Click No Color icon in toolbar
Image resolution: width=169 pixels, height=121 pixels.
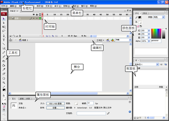click(4, 107)
